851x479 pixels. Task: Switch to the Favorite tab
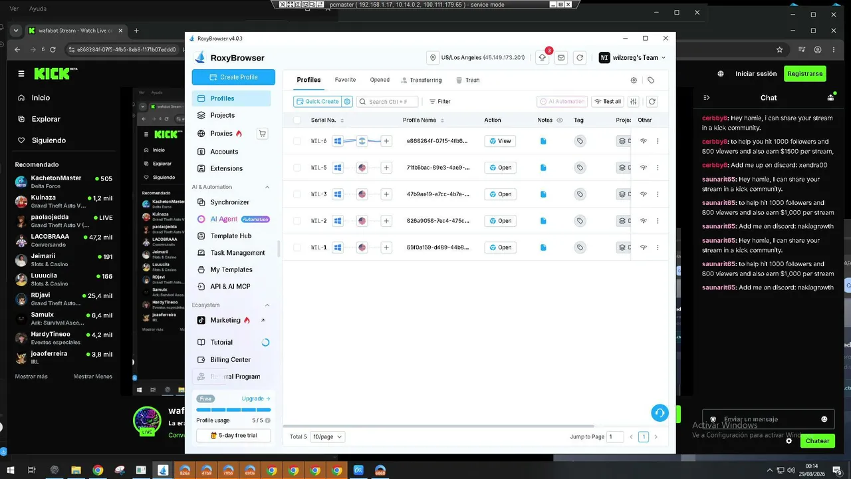[x=345, y=80]
